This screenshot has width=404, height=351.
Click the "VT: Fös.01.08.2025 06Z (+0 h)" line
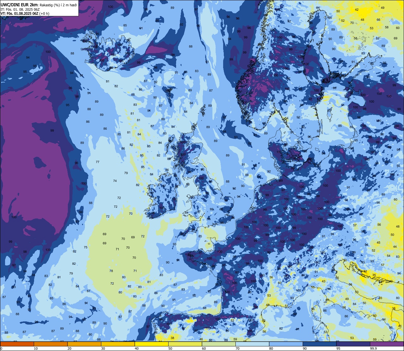[25, 14]
